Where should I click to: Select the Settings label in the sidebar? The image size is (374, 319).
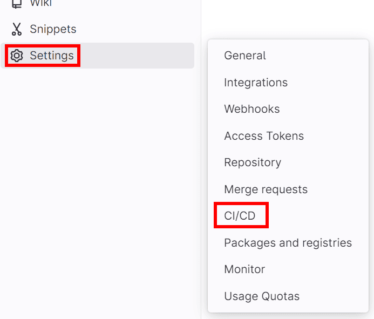[52, 56]
